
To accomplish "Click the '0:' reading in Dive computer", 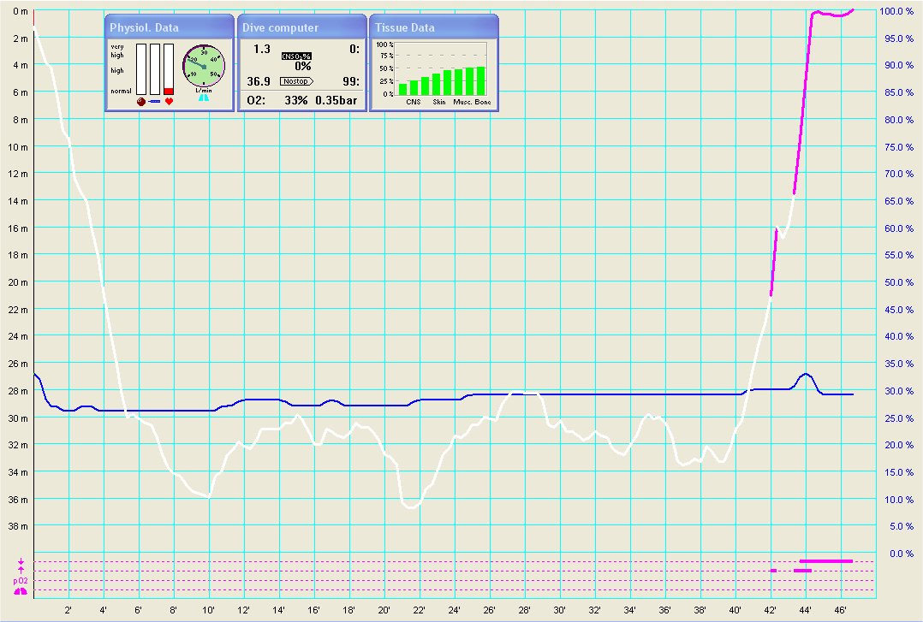I will (x=354, y=49).
